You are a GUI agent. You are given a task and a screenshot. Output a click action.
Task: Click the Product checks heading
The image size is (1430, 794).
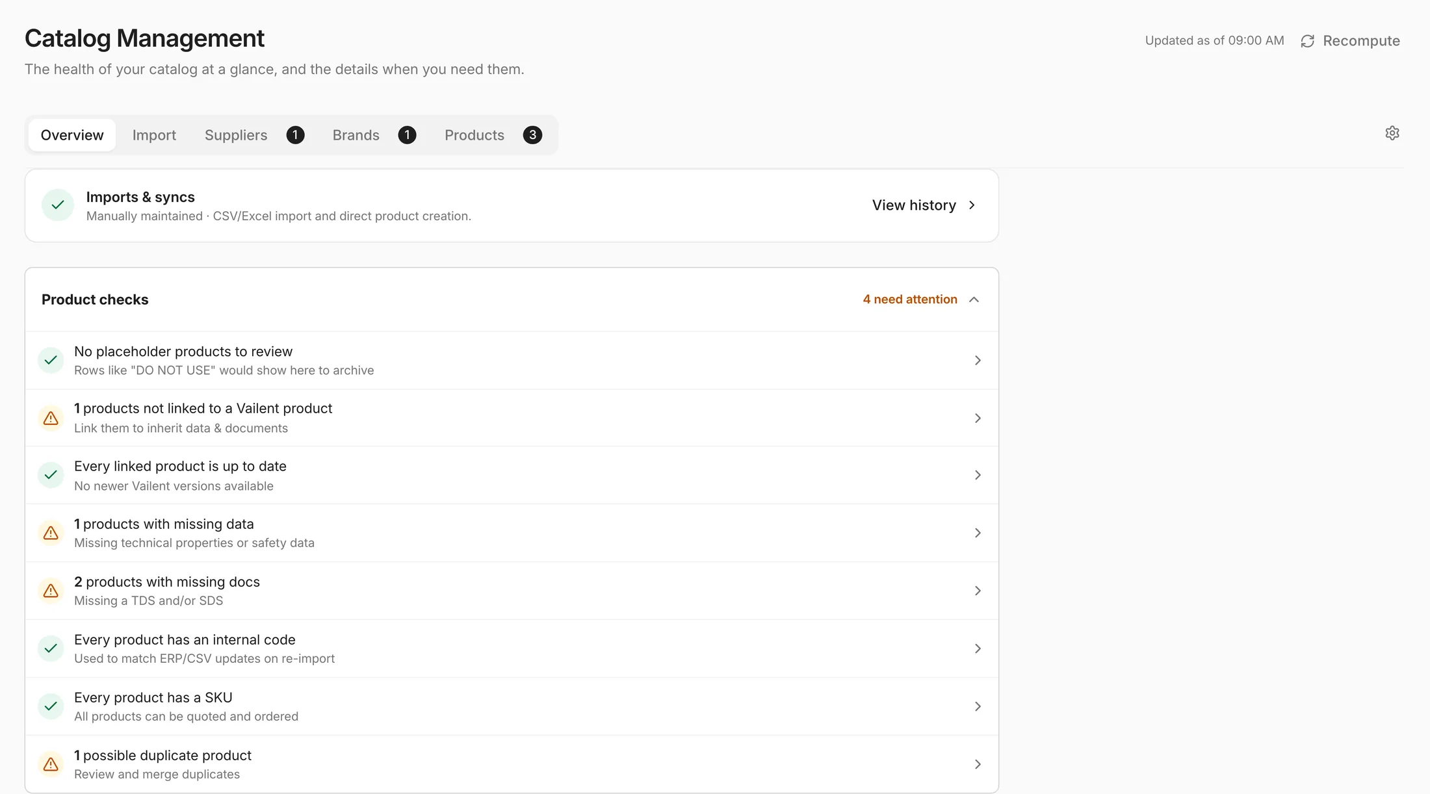pos(95,300)
